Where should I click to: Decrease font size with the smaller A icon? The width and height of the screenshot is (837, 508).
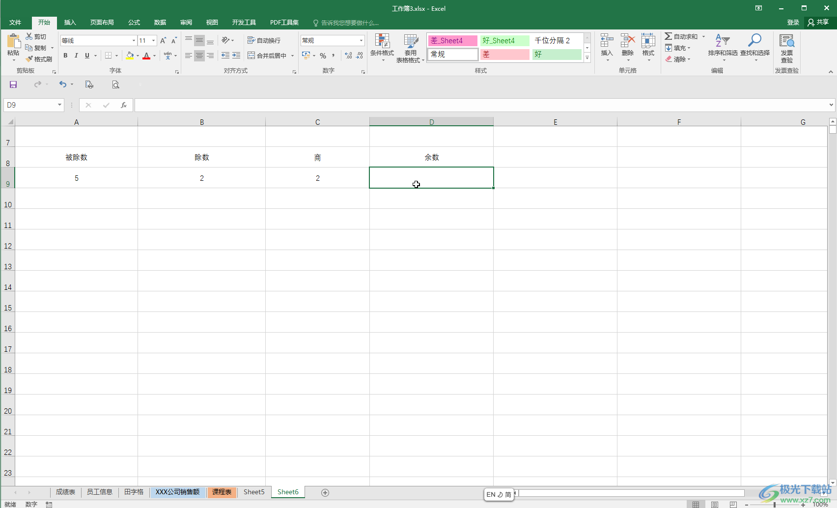tap(174, 41)
